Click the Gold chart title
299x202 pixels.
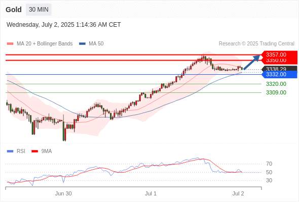(14, 10)
